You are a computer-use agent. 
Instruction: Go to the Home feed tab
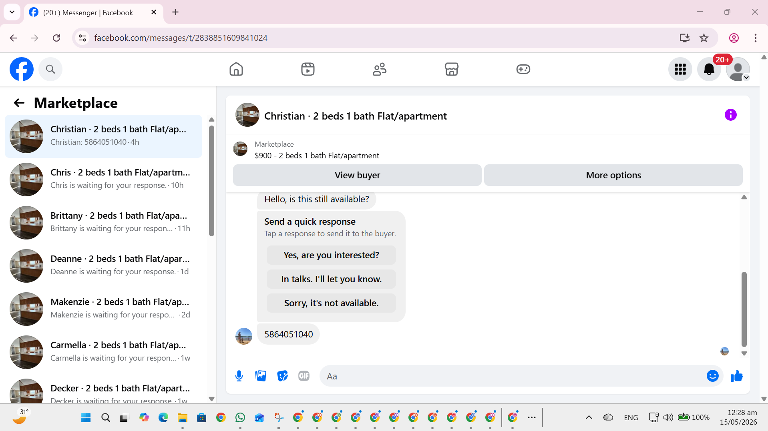tap(236, 69)
